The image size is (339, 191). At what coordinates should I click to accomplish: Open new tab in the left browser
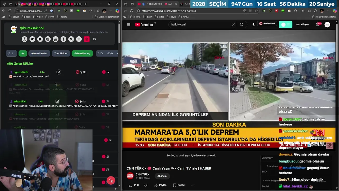point(85,4)
